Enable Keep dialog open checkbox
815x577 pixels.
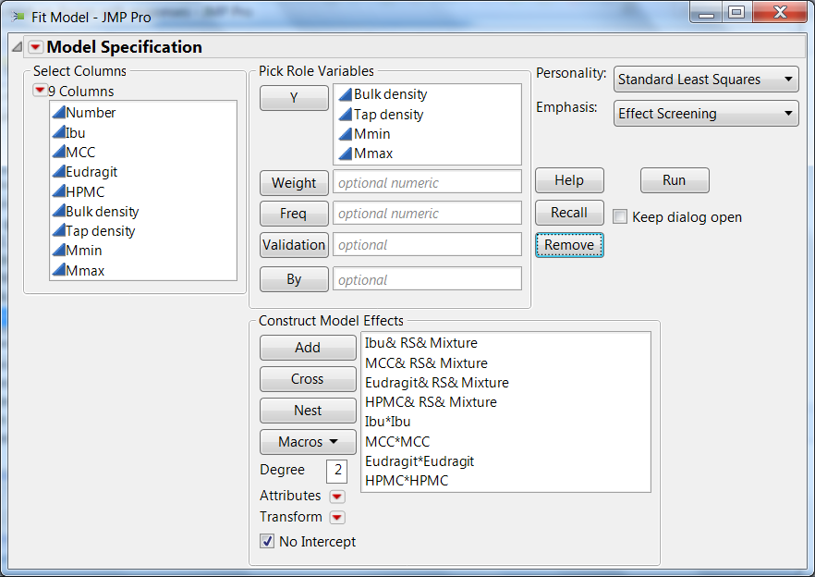click(x=619, y=216)
